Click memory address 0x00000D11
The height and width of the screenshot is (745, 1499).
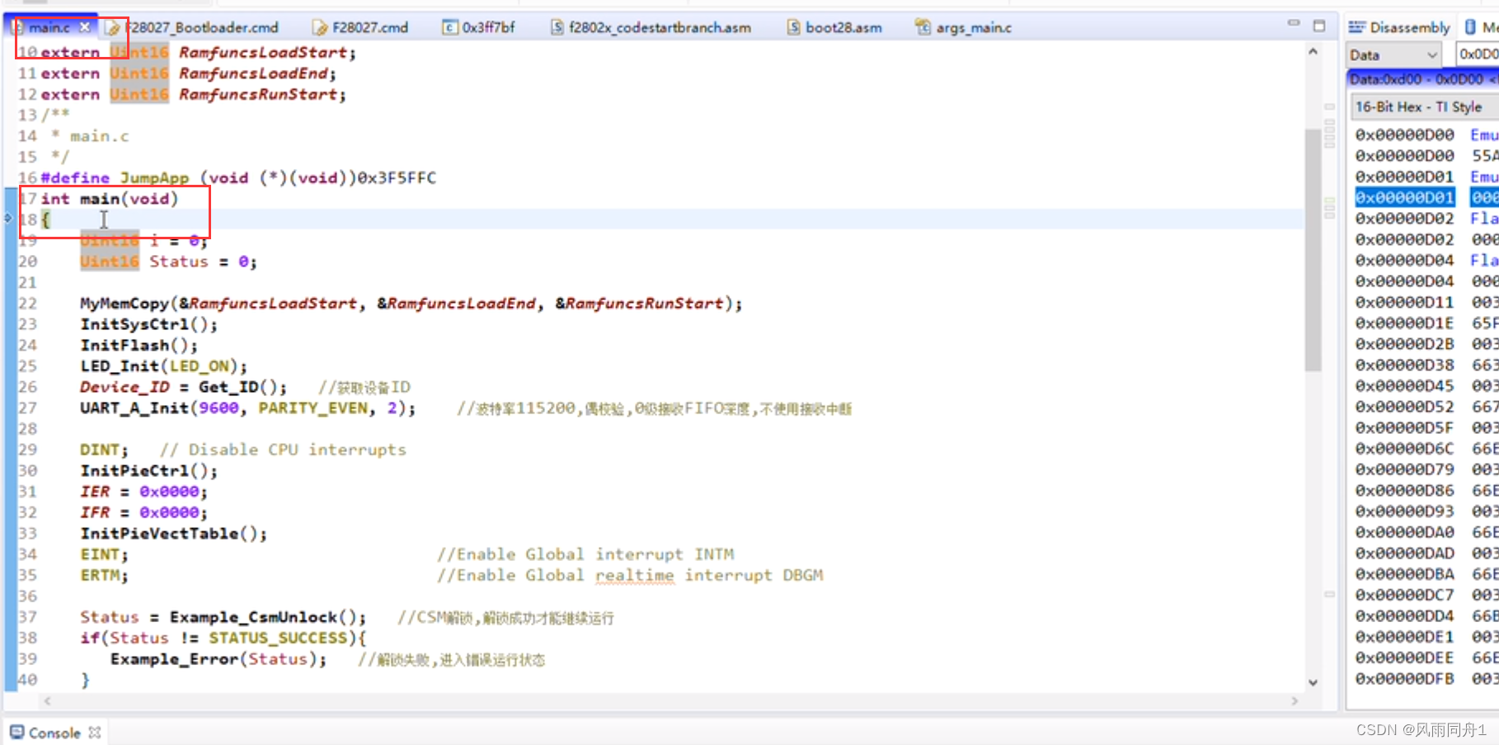tap(1405, 302)
